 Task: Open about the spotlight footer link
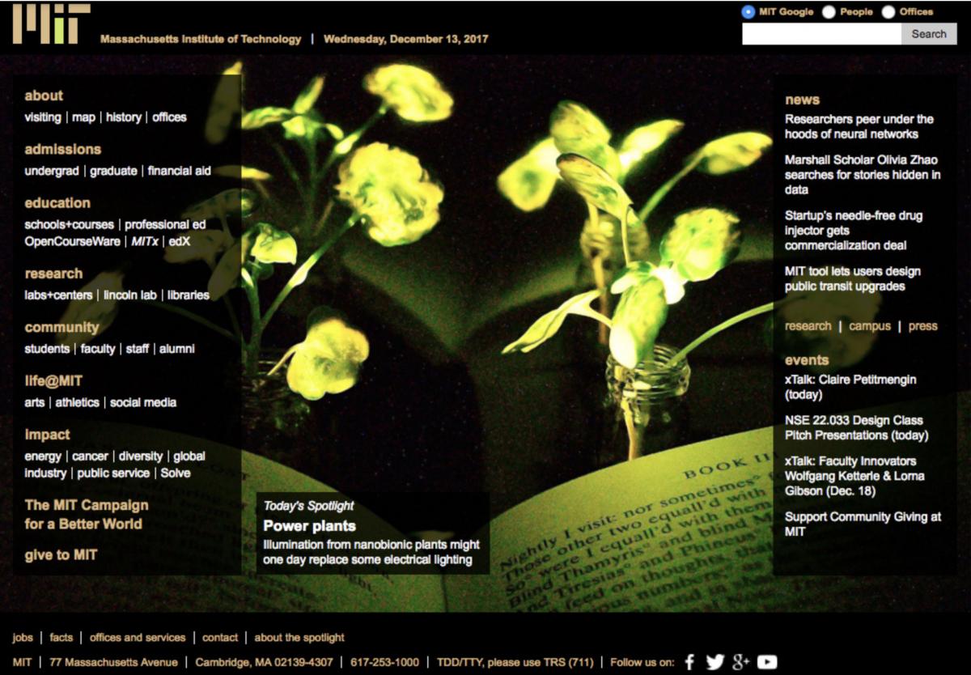(299, 638)
